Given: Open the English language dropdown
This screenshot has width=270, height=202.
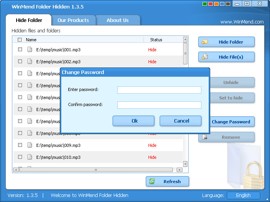Looking at the screenshot, I should pos(243,195).
